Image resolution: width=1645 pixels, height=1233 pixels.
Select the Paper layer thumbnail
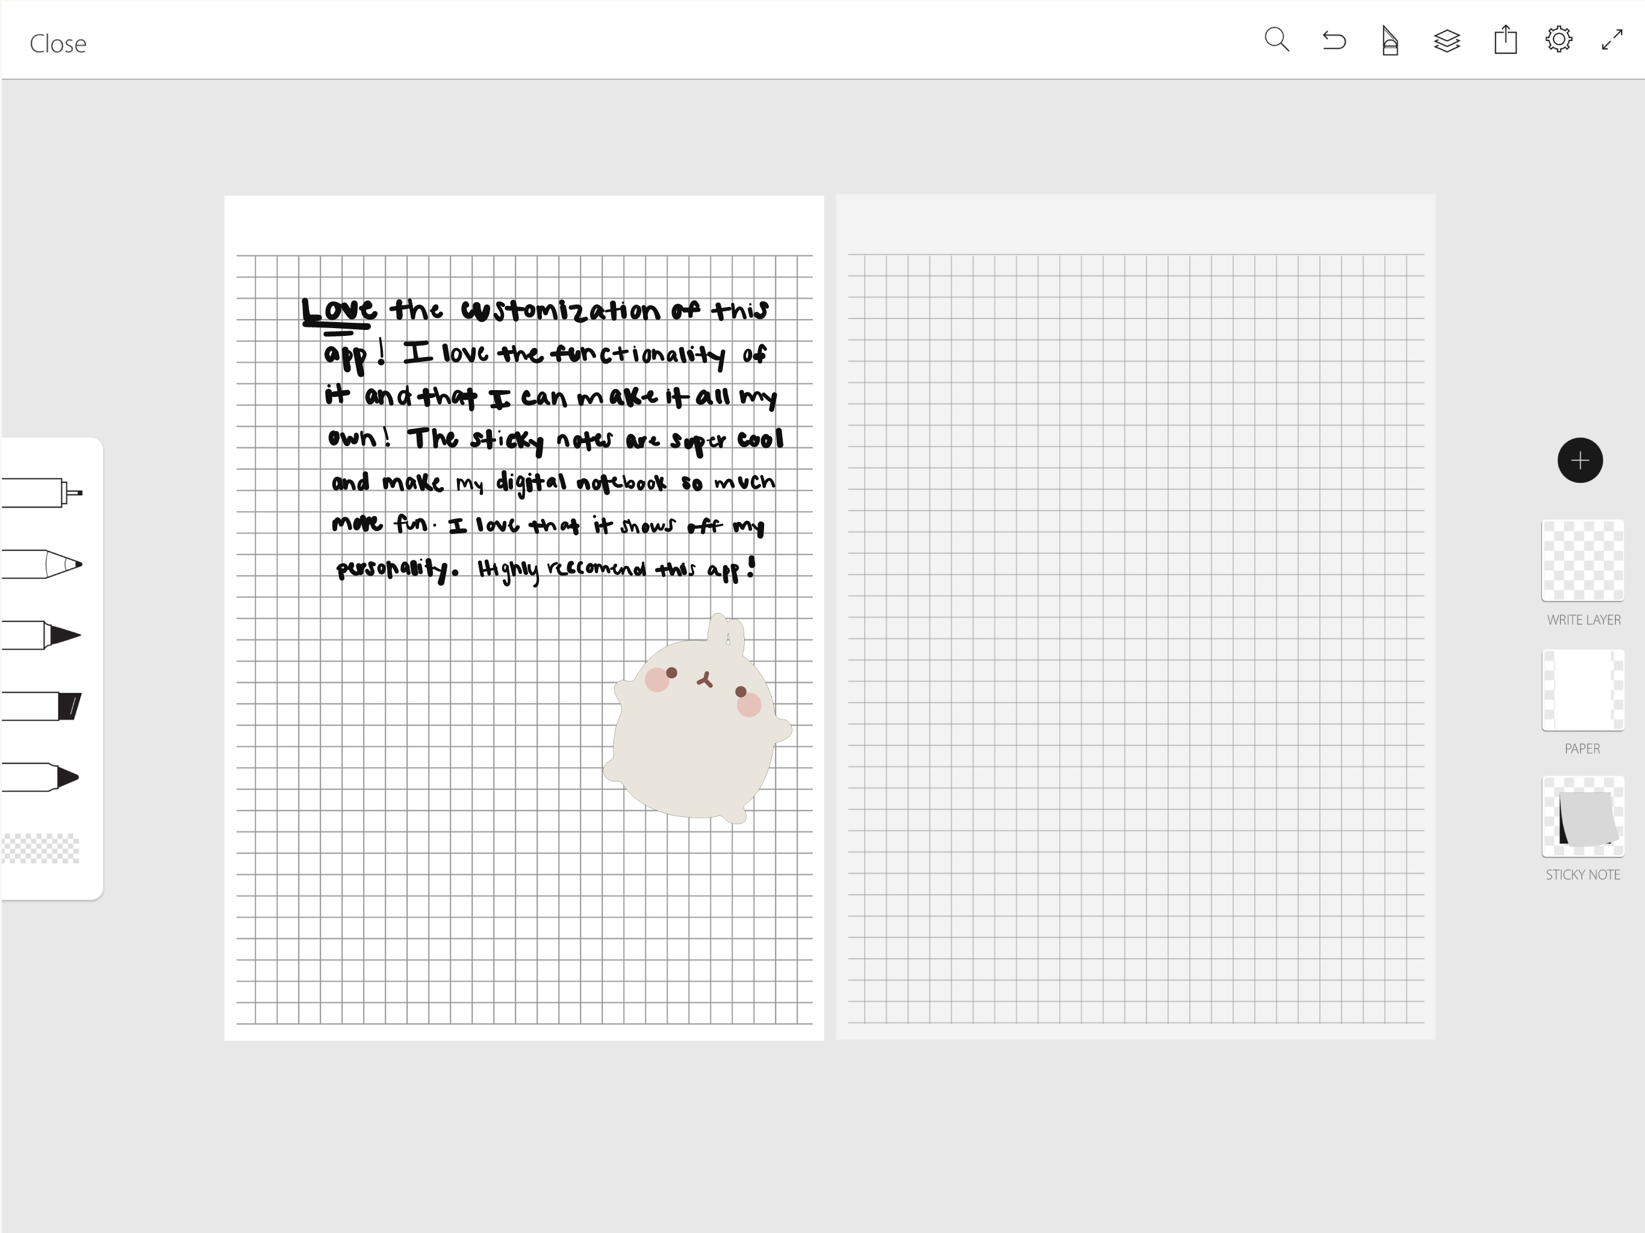1582,690
